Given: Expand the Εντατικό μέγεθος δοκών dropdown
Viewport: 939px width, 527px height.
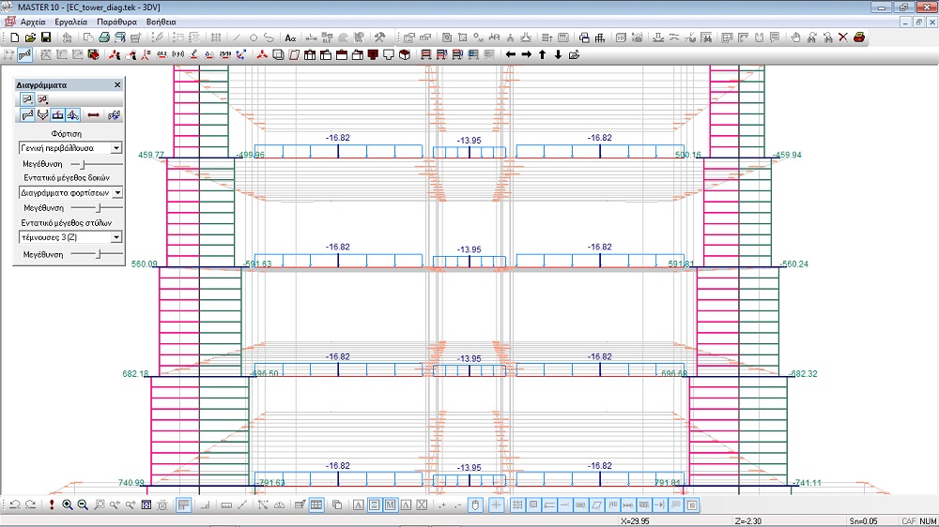Looking at the screenshot, I should pos(116,192).
